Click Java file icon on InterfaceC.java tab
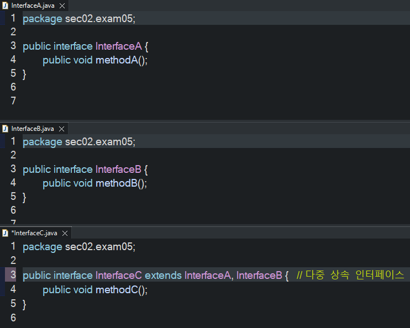The height and width of the screenshot is (328, 410). [x=5, y=233]
